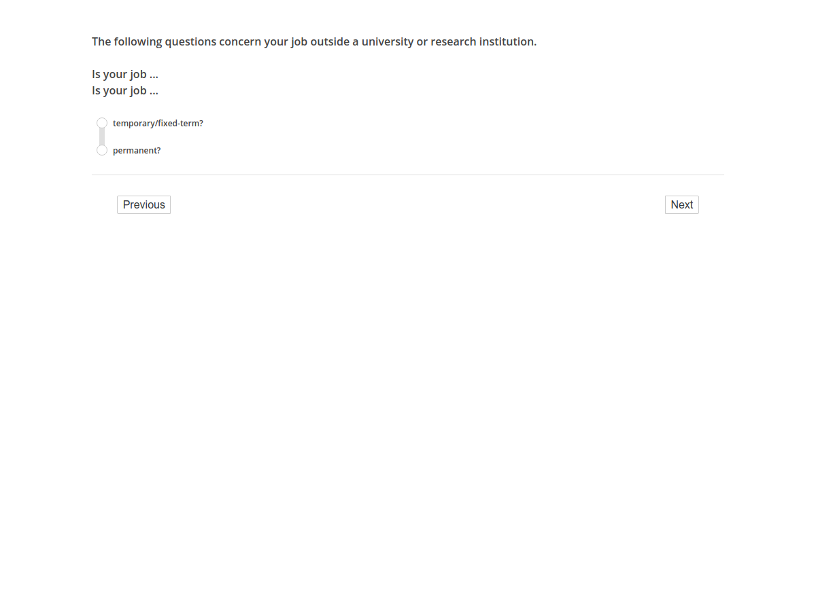Click the gray bar connecting the radio buttons
This screenshot has width=816, height=599.
[x=102, y=137]
